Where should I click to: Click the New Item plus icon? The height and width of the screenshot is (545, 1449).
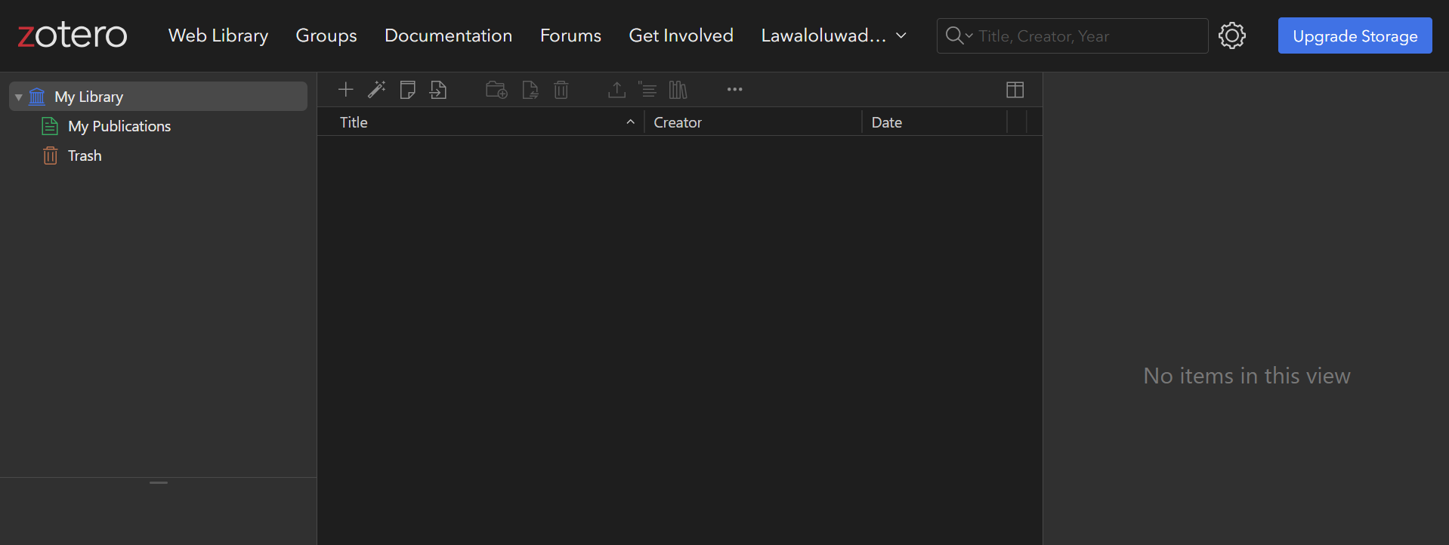(345, 90)
